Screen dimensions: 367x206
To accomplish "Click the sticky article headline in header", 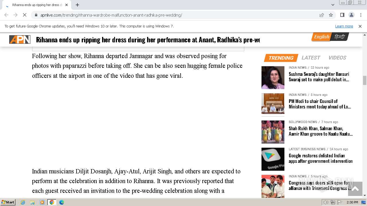I will click(148, 40).
